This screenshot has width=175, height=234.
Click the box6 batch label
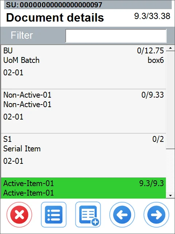click(x=156, y=60)
